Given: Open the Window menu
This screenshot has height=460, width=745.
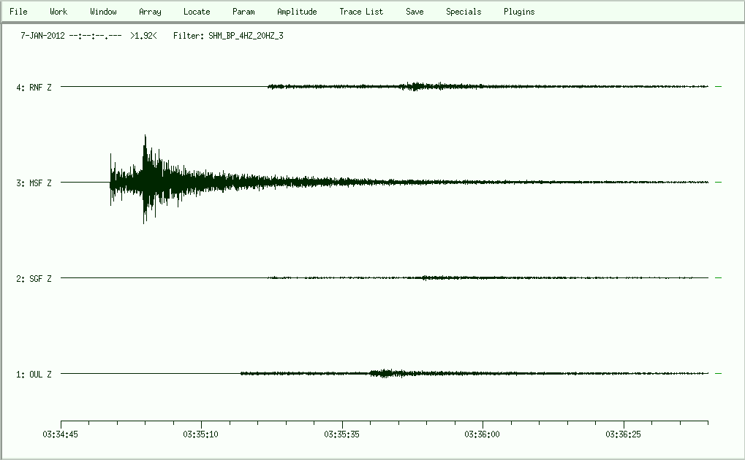Looking at the screenshot, I should (x=103, y=12).
